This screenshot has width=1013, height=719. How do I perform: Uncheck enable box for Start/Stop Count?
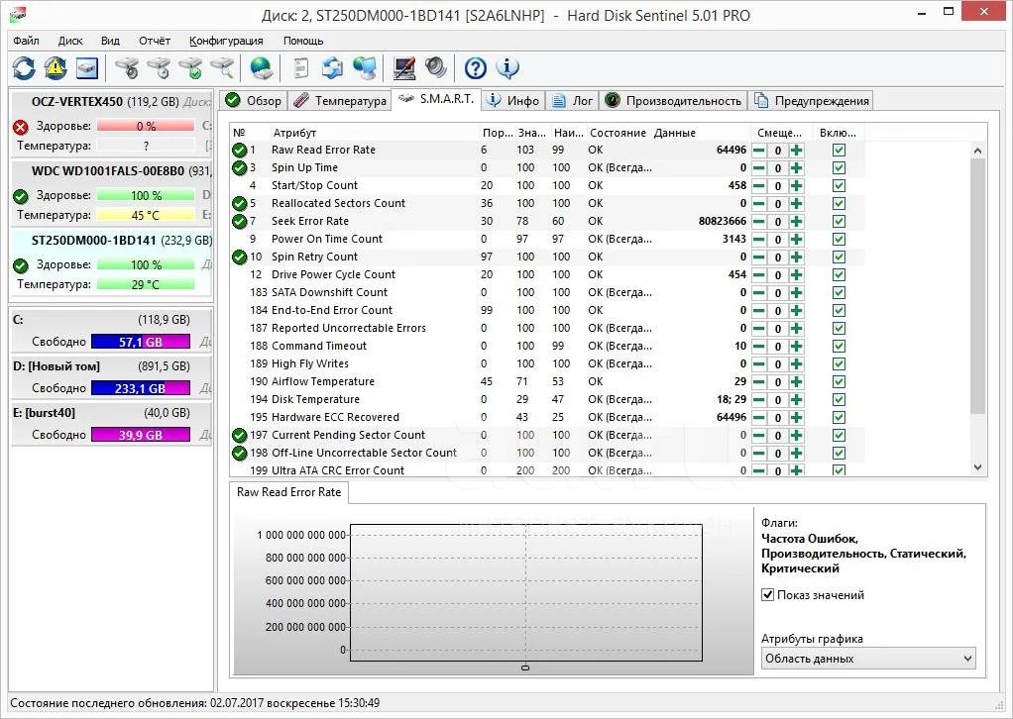pyautogui.click(x=839, y=186)
